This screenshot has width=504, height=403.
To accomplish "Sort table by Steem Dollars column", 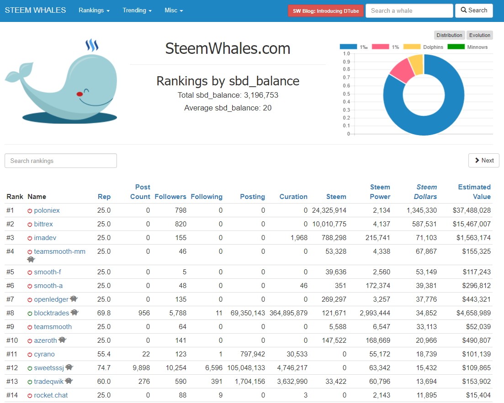I will (425, 192).
